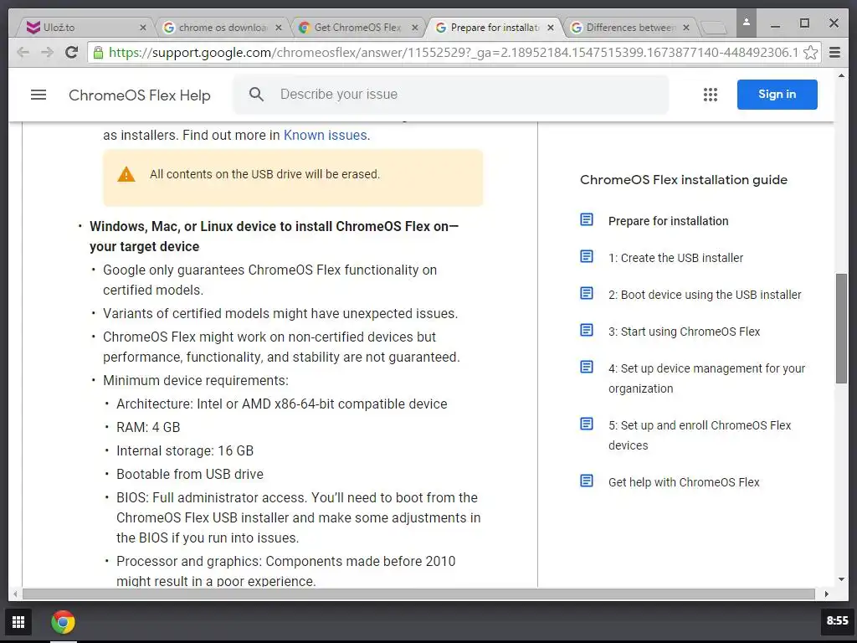
Task: Open 1: Create the USB installer
Action: tap(675, 258)
